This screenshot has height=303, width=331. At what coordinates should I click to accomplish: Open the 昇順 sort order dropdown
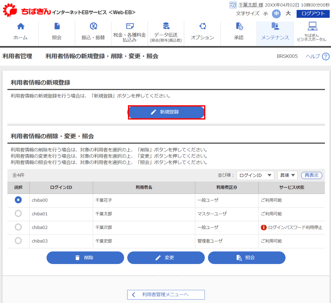click(x=287, y=175)
